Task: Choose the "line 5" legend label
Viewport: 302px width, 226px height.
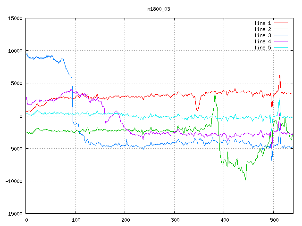Action: (262, 48)
